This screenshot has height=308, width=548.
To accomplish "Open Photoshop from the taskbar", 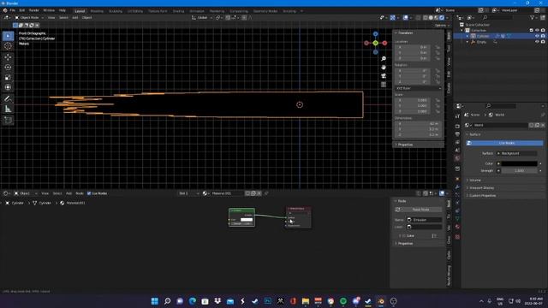I will (268, 301).
